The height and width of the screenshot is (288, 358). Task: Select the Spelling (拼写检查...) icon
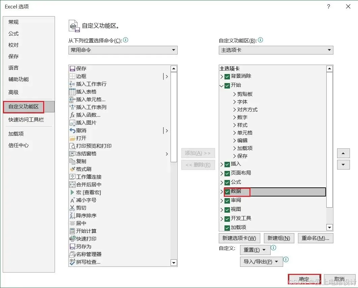point(72,262)
